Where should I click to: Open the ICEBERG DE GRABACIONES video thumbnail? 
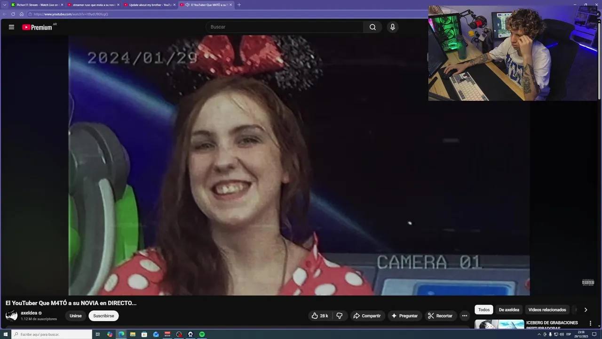[499, 324]
